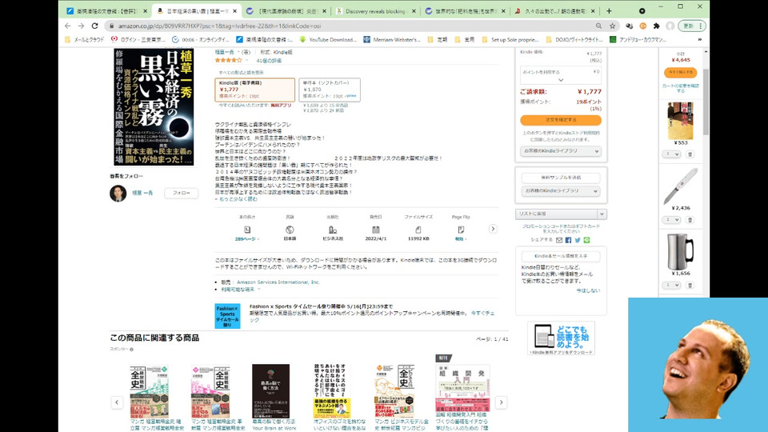The height and width of the screenshot is (432, 768).
Task: Next arrow in book details carousel
Action: (x=493, y=229)
